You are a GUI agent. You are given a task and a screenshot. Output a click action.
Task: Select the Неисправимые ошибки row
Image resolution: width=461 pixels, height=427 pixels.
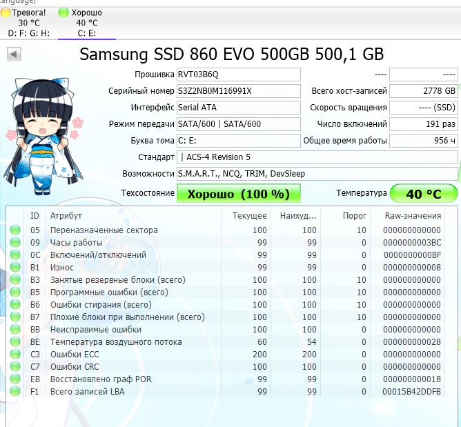[x=226, y=330]
